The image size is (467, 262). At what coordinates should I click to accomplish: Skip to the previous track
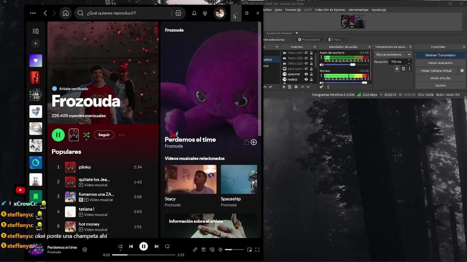click(131, 246)
